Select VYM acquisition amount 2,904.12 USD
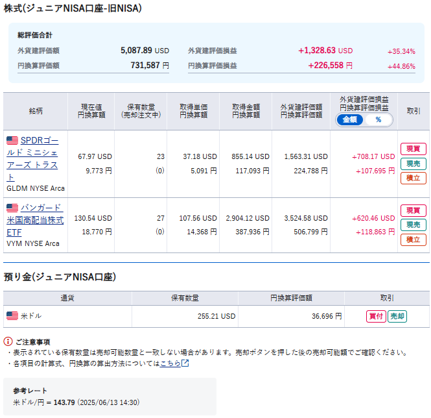 pos(248,218)
